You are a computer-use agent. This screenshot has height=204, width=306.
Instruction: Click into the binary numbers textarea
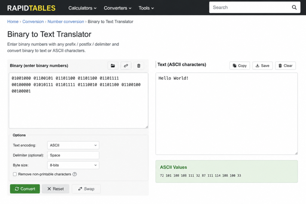(x=79, y=101)
